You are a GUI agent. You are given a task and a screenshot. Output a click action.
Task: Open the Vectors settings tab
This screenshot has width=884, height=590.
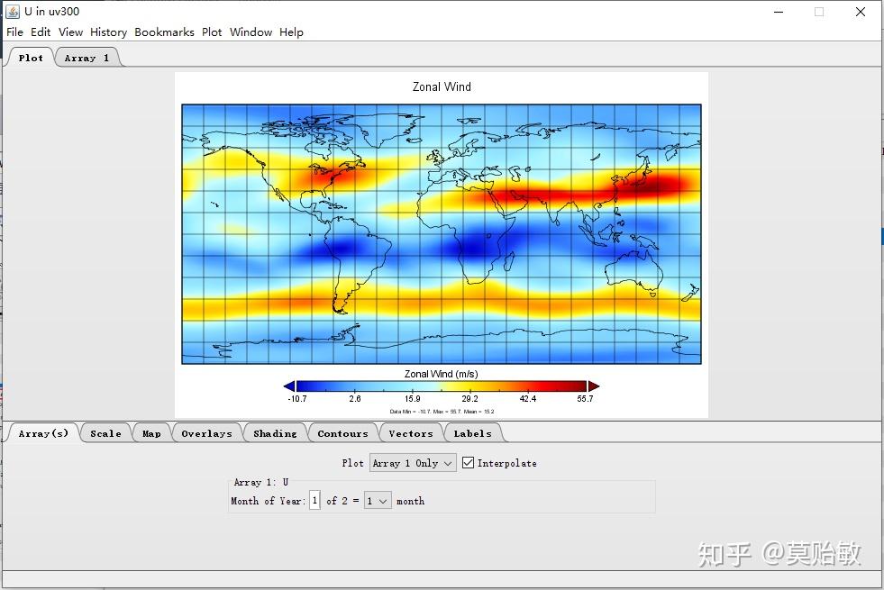410,433
